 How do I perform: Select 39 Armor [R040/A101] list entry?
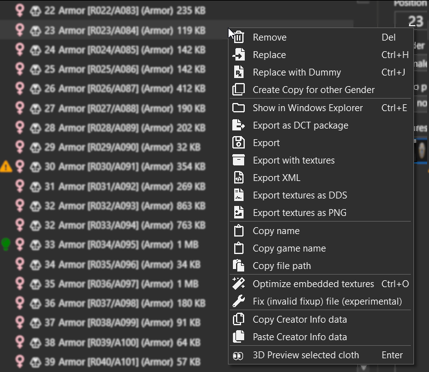(125, 362)
